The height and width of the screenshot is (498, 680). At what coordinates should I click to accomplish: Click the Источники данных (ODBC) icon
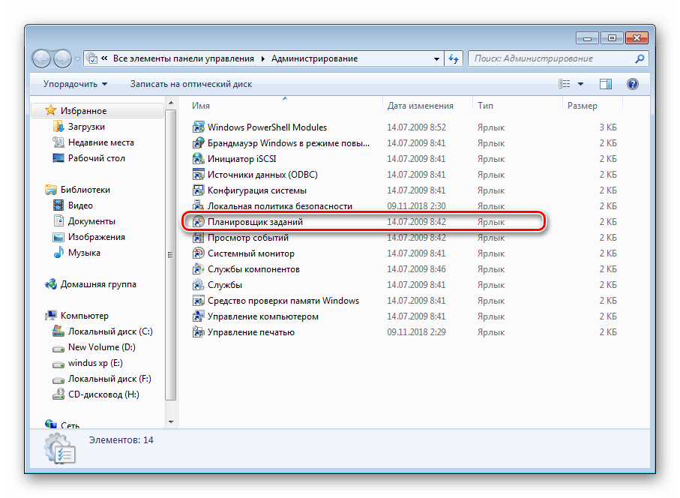198,175
